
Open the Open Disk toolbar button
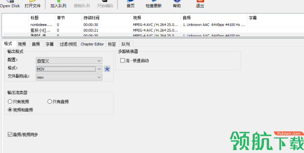[10, 4]
